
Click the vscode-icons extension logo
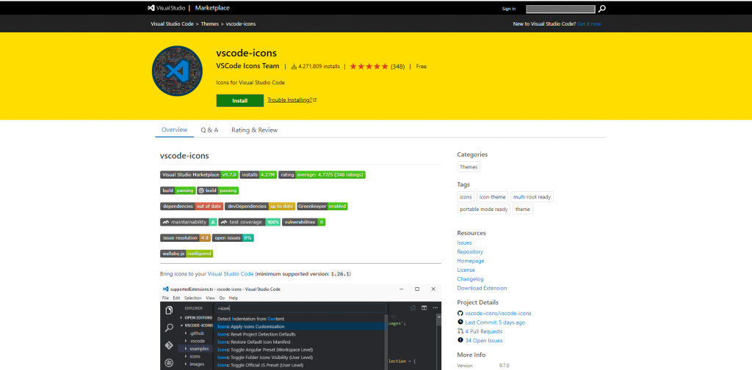(177, 71)
